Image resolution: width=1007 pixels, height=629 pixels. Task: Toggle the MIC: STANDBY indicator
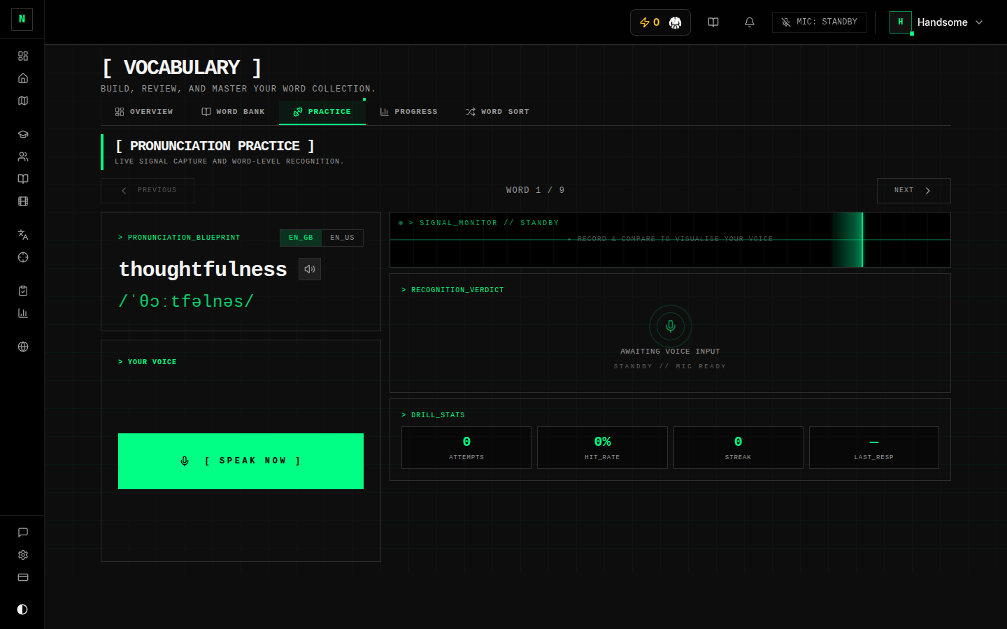click(819, 22)
